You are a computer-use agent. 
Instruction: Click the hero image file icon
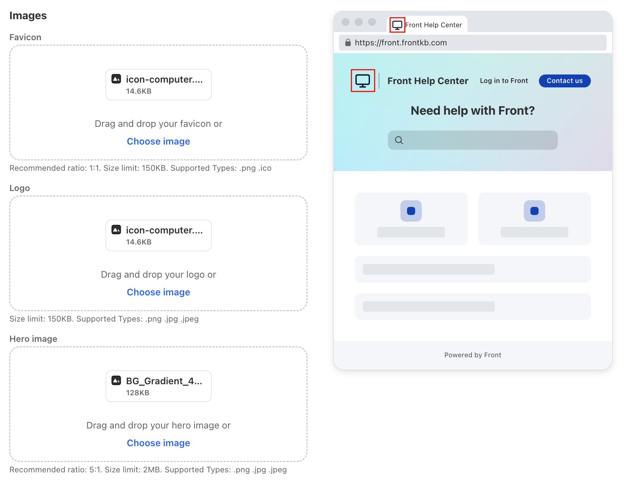point(116,380)
